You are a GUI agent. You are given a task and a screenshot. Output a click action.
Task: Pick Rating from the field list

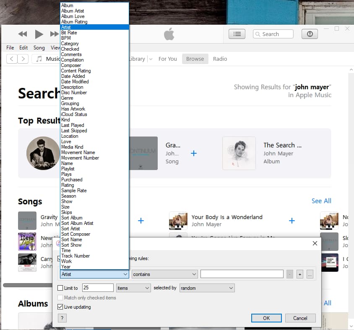95,185
